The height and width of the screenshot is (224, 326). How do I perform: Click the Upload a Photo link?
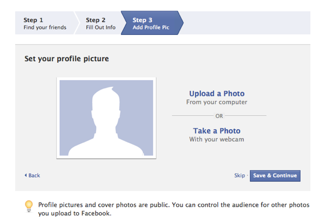click(217, 94)
